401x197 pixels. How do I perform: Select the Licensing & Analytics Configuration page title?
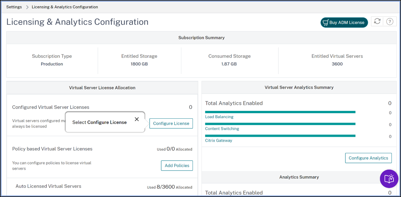[77, 22]
